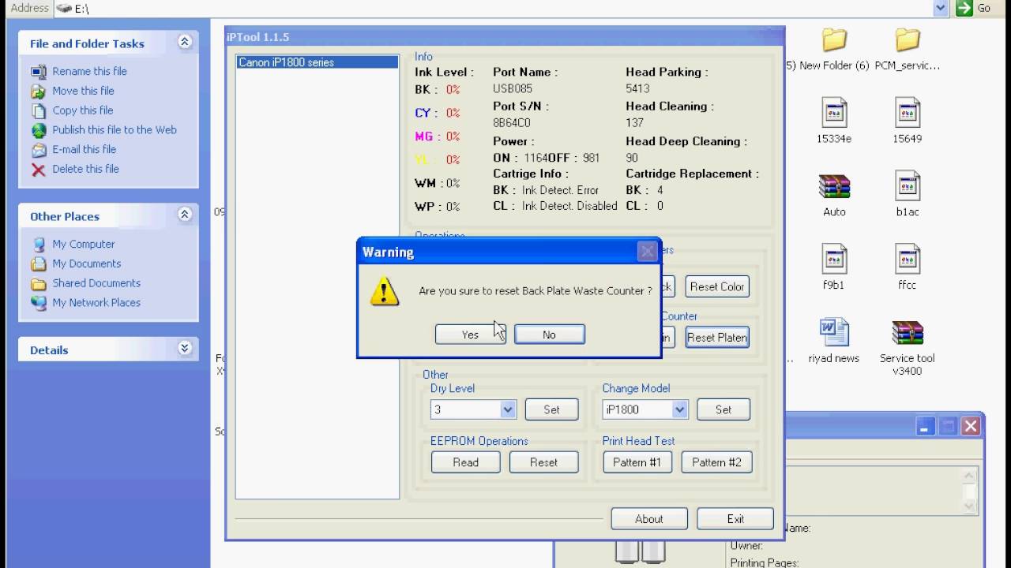Expand the Details panel

185,348
